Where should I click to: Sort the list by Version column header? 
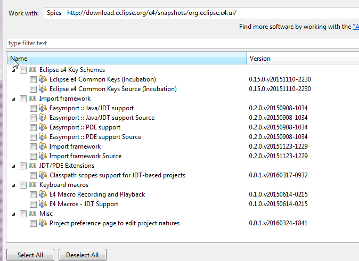coord(303,59)
